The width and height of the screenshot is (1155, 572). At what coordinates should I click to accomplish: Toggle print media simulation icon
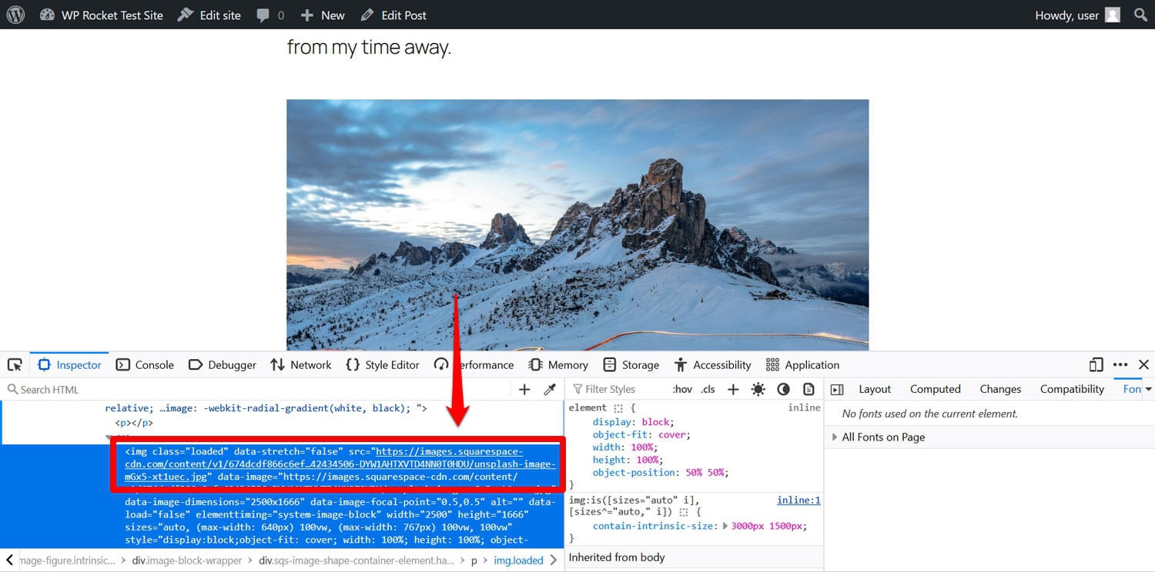click(x=808, y=389)
